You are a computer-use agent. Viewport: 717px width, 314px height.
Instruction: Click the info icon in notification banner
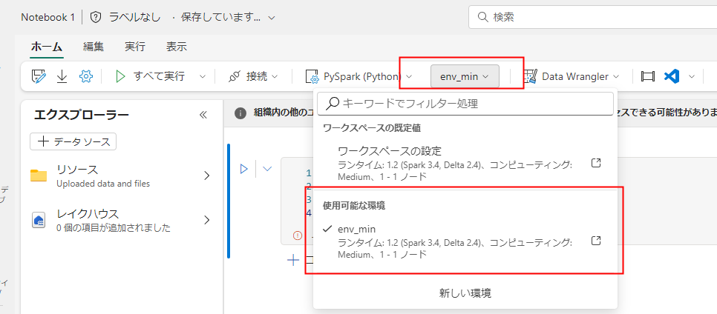click(240, 113)
